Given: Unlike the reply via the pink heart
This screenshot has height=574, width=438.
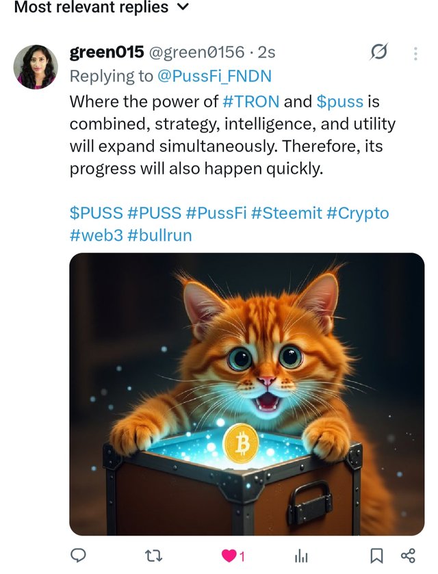Looking at the screenshot, I should (x=228, y=556).
